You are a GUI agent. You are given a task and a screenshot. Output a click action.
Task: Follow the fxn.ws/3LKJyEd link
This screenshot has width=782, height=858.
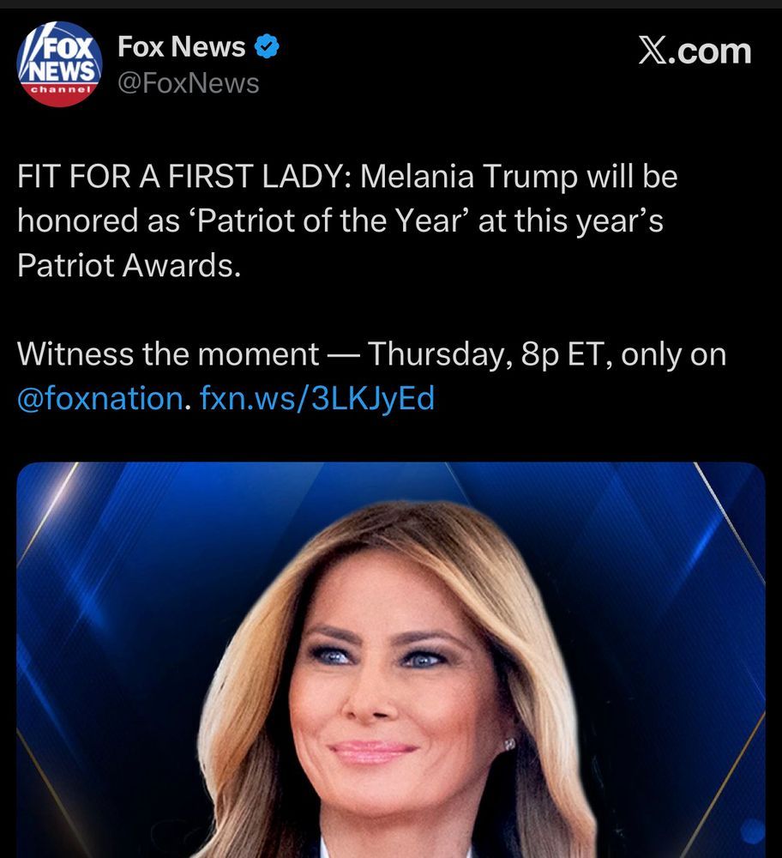(317, 398)
